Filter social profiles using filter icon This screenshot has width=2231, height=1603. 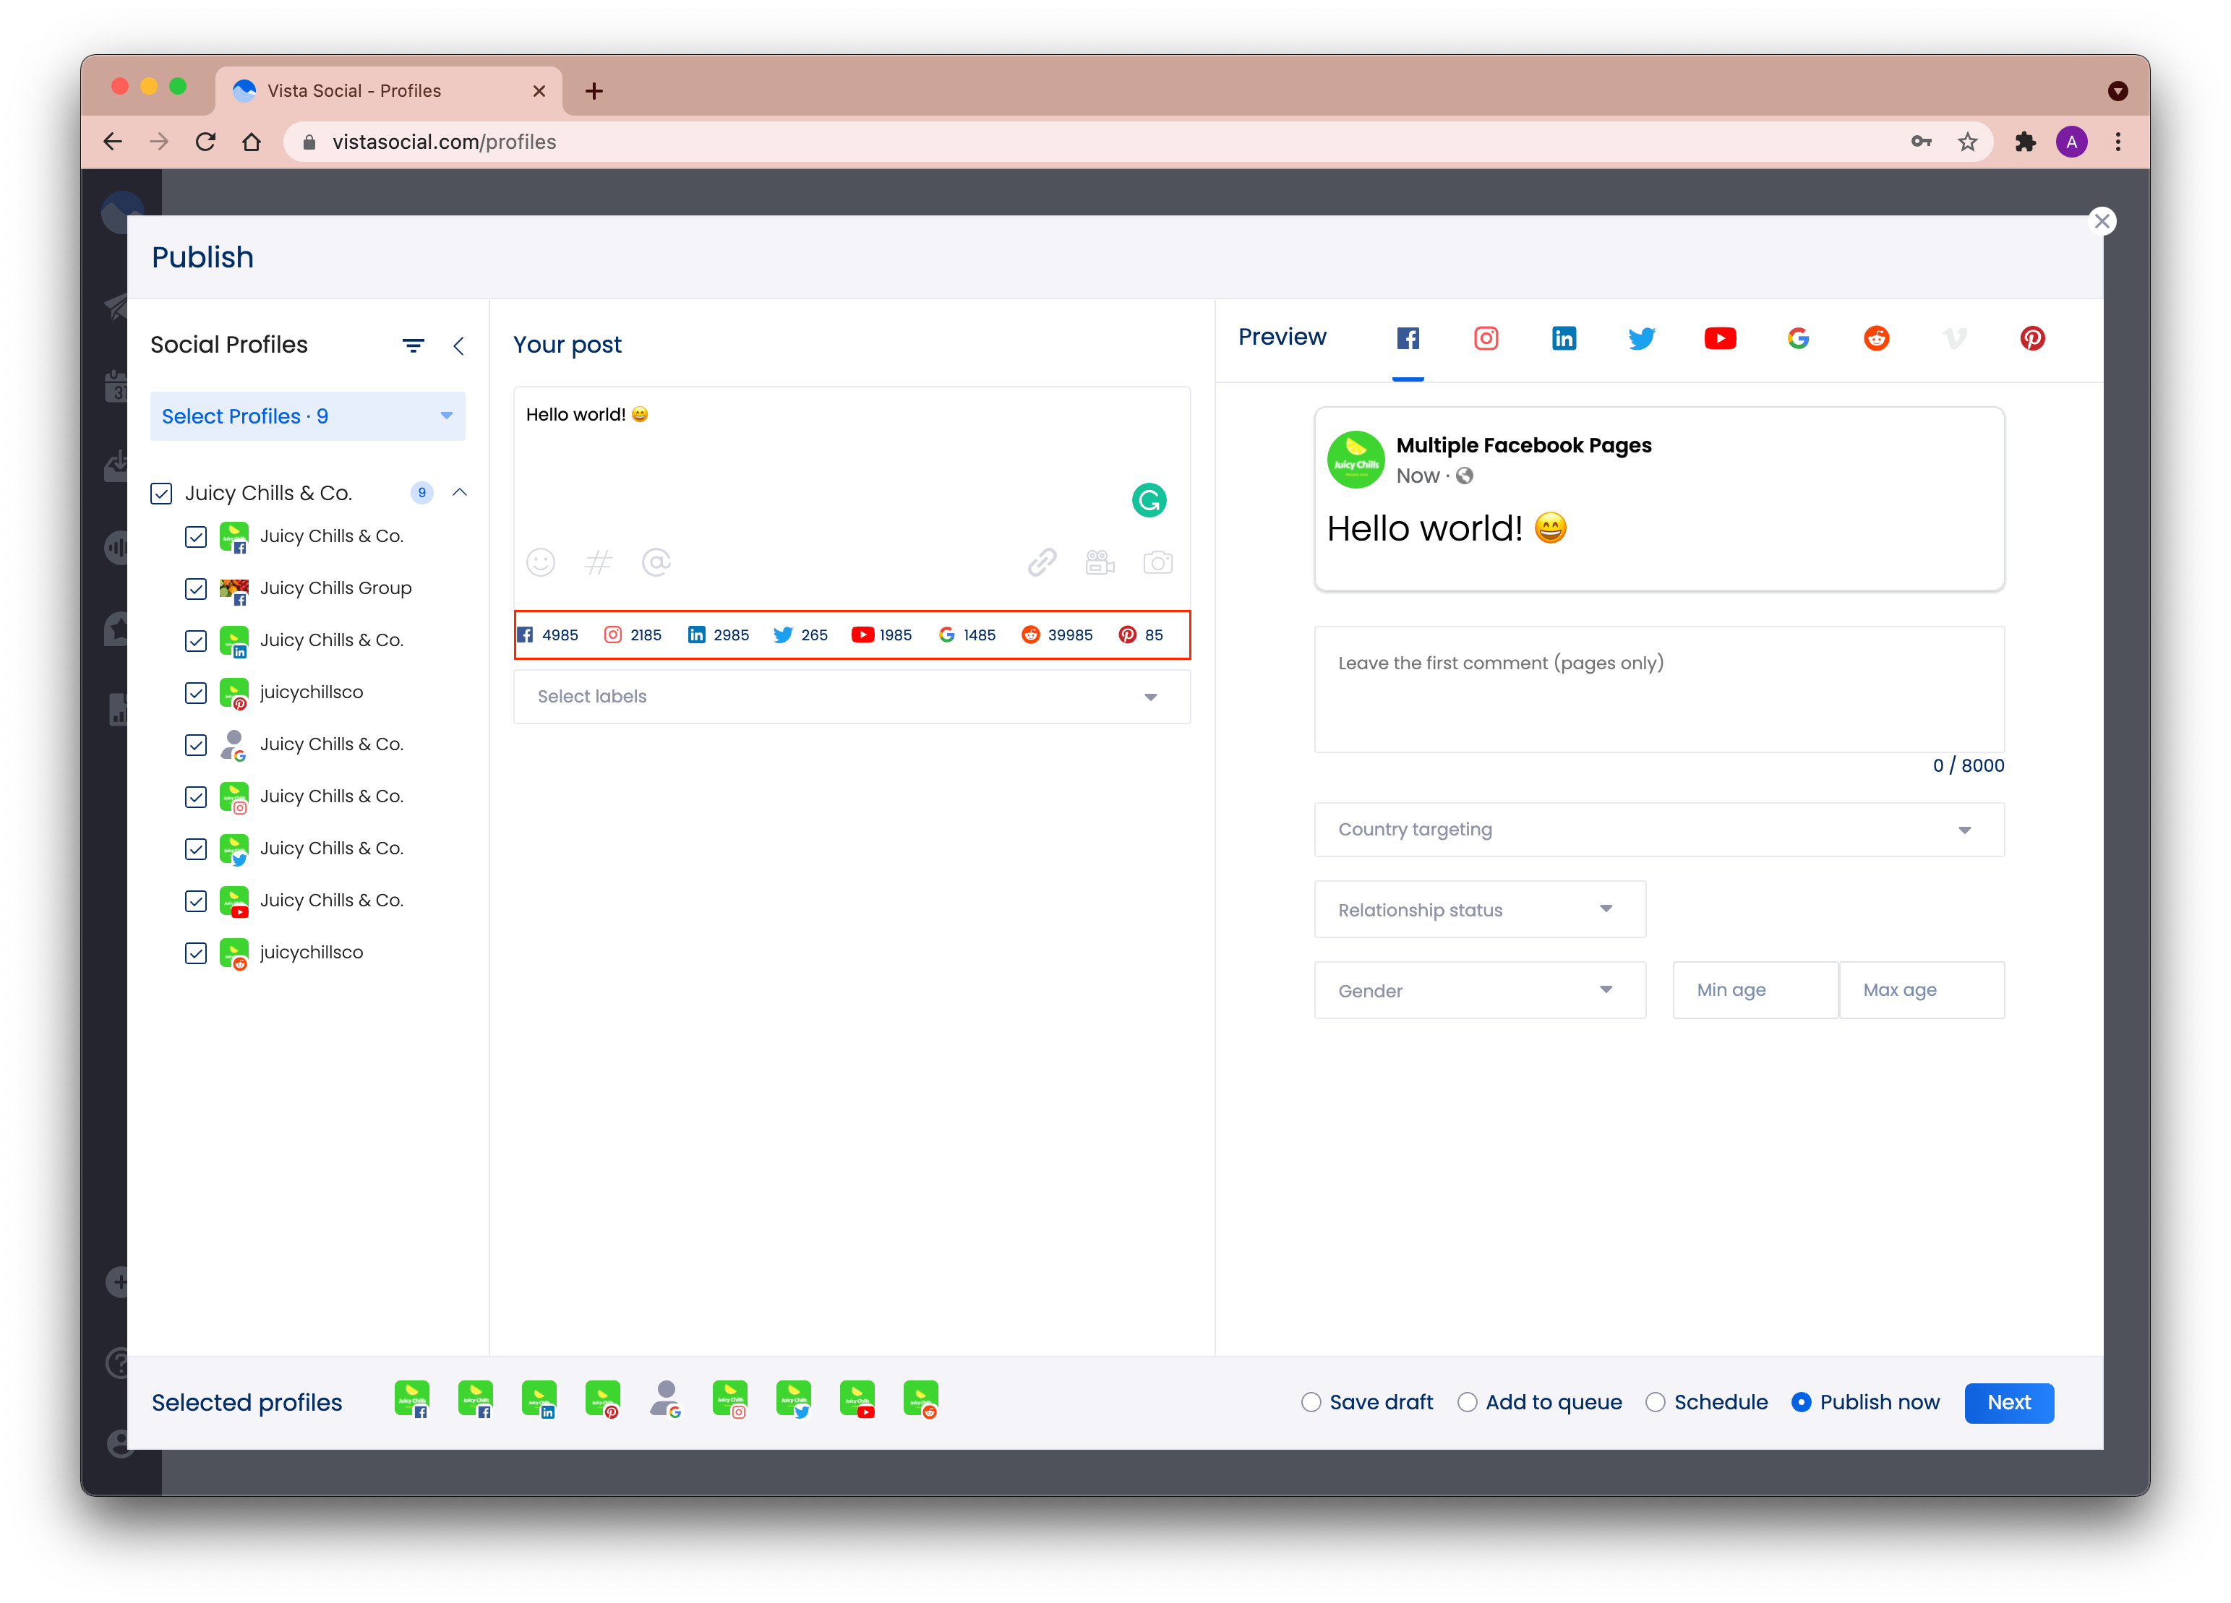[413, 345]
